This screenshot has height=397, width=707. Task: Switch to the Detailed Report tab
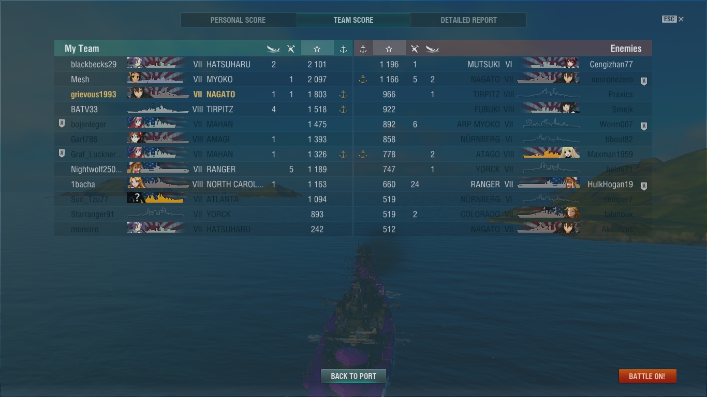468,20
